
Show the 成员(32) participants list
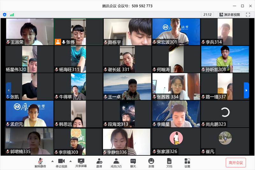(116, 163)
